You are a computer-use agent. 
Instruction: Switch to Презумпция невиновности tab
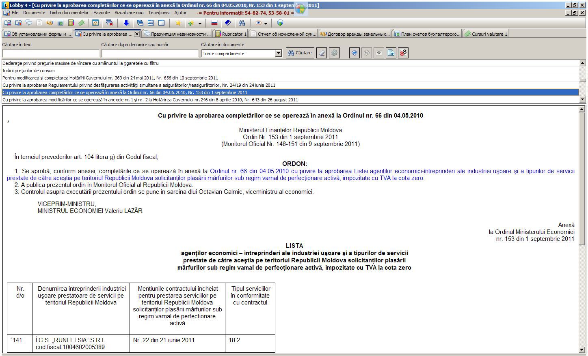pyautogui.click(x=177, y=34)
